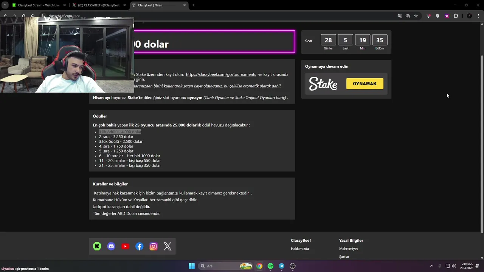Reload the page with the refresh icon
Image resolution: width=484 pixels, height=272 pixels.
[23, 16]
